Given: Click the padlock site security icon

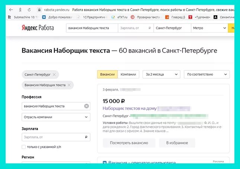Looking at the screenshot, I should pos(39,10).
